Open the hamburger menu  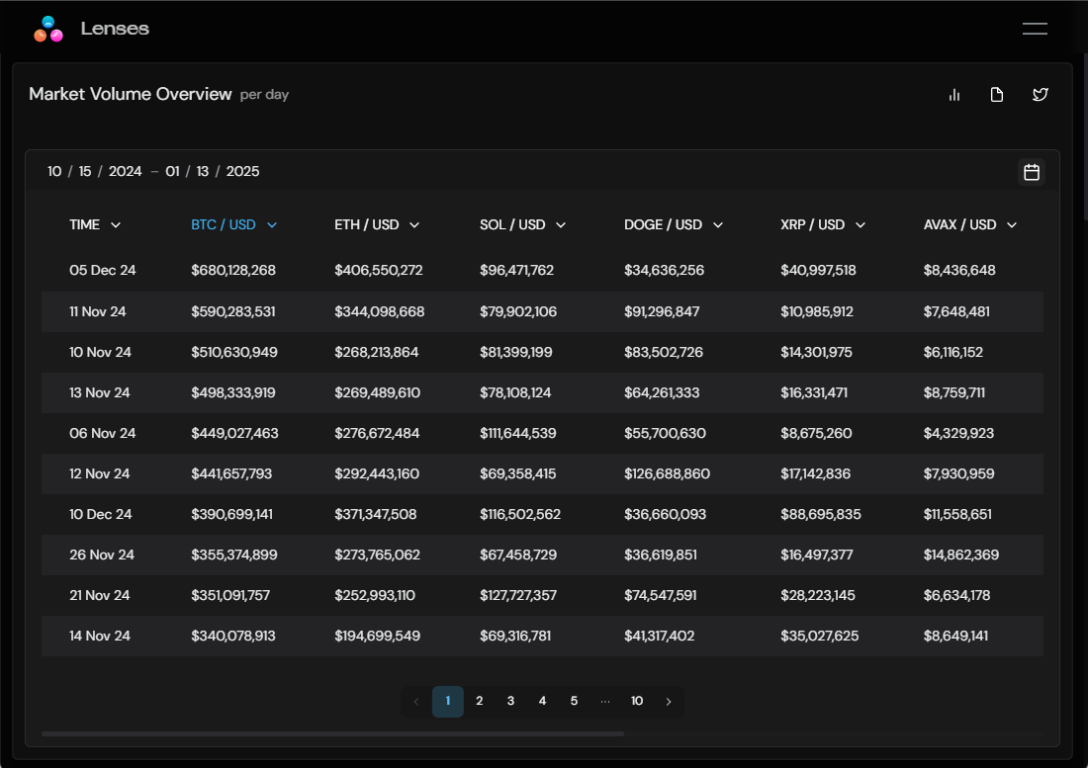click(x=1035, y=29)
